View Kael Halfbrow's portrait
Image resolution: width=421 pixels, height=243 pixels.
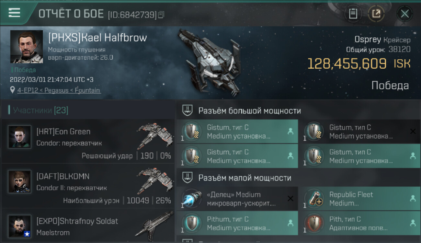click(27, 47)
